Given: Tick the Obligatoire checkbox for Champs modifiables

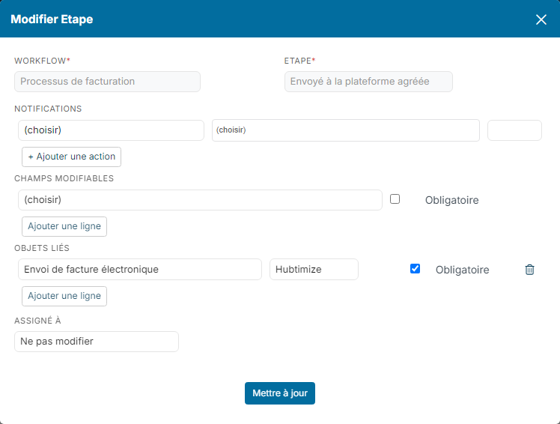Looking at the screenshot, I should click(x=395, y=199).
